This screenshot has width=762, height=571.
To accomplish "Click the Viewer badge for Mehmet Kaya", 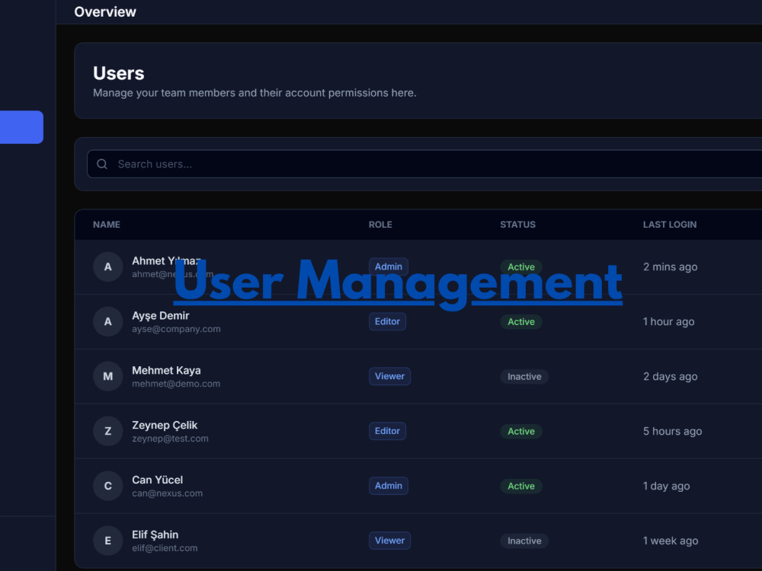I will 389,376.
